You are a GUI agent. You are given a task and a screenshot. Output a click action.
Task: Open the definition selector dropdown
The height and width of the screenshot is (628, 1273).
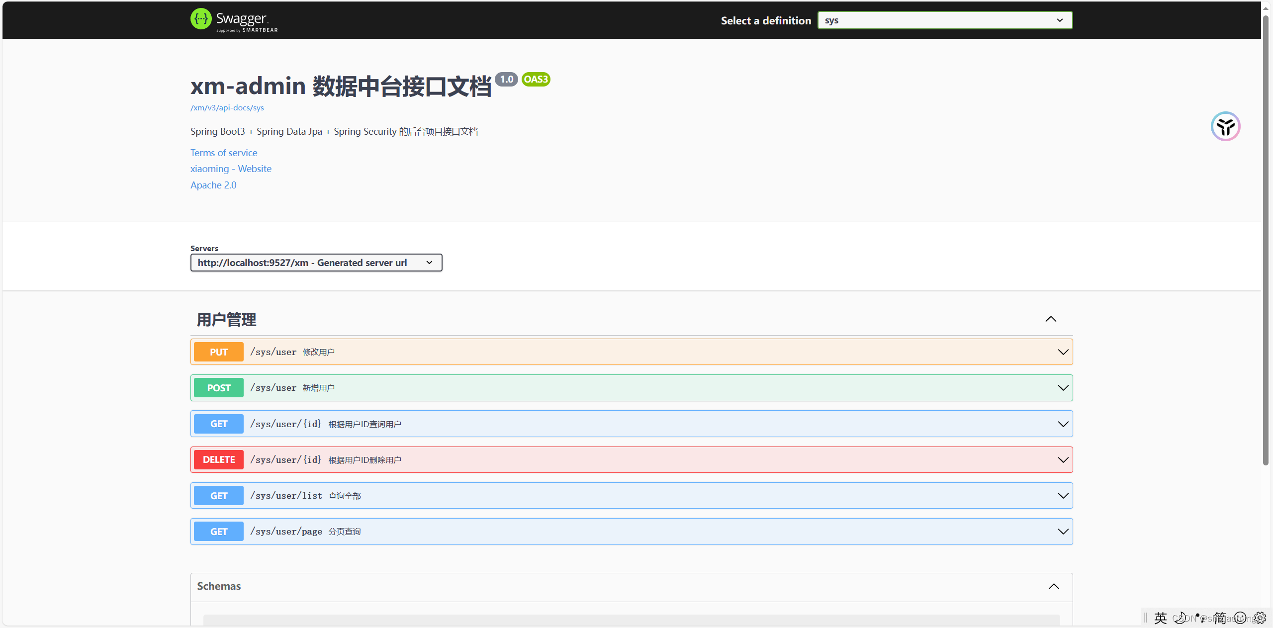pyautogui.click(x=945, y=20)
